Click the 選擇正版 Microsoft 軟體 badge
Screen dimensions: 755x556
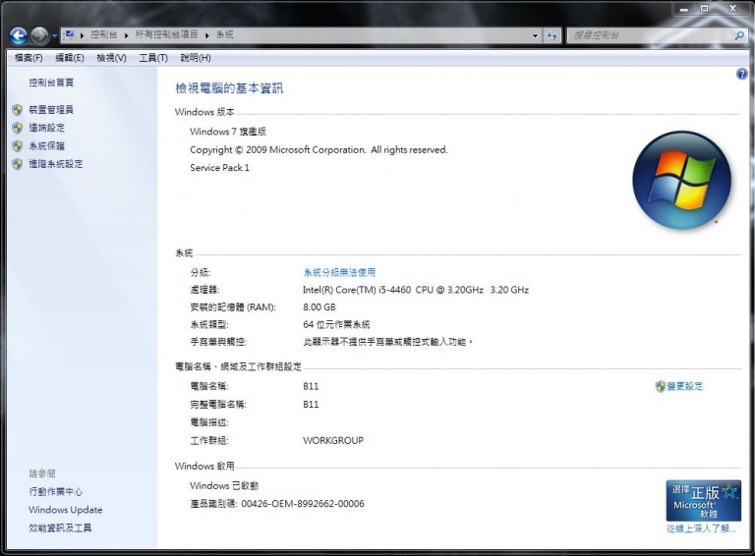coord(703,500)
